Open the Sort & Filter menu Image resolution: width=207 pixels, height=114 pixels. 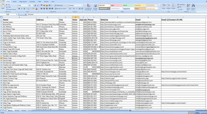tap(188, 7)
